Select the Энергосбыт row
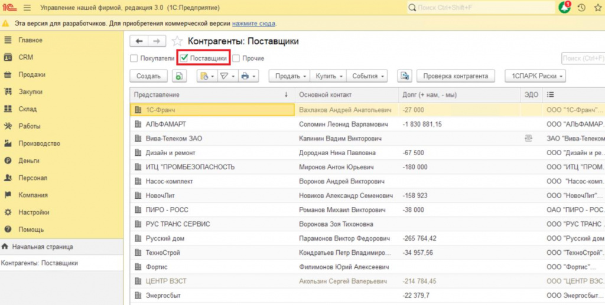This screenshot has height=305, width=605. click(x=367, y=296)
